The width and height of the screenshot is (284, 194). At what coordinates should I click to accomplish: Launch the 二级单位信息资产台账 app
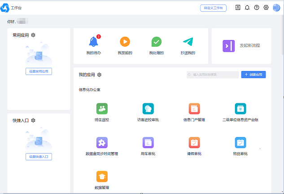pos(240,109)
